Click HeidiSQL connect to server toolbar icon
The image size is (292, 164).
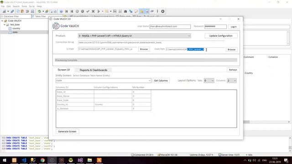click(x=4, y=11)
